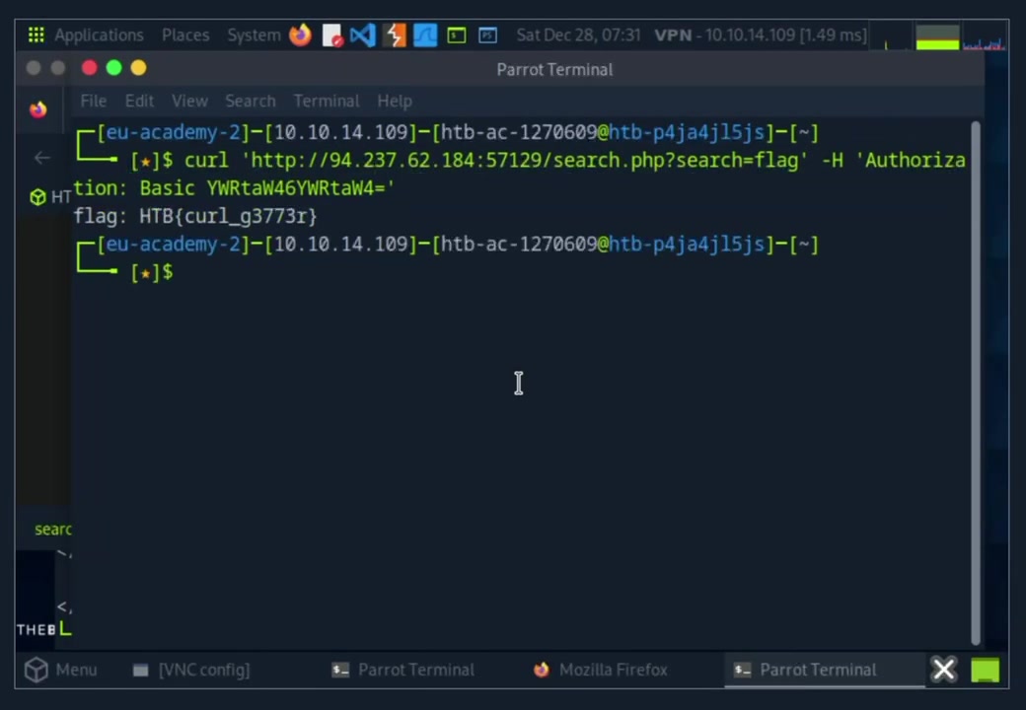Open the terminal Edit menu
This screenshot has height=710, width=1026.
pos(139,101)
